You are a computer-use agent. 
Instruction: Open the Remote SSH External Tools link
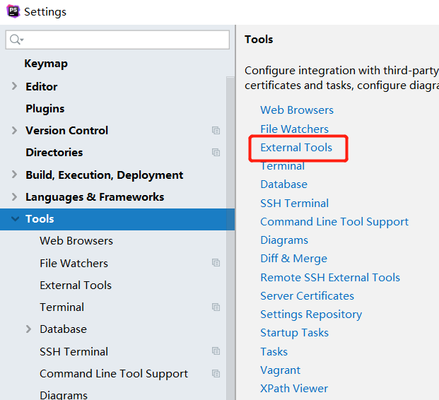pyautogui.click(x=330, y=278)
